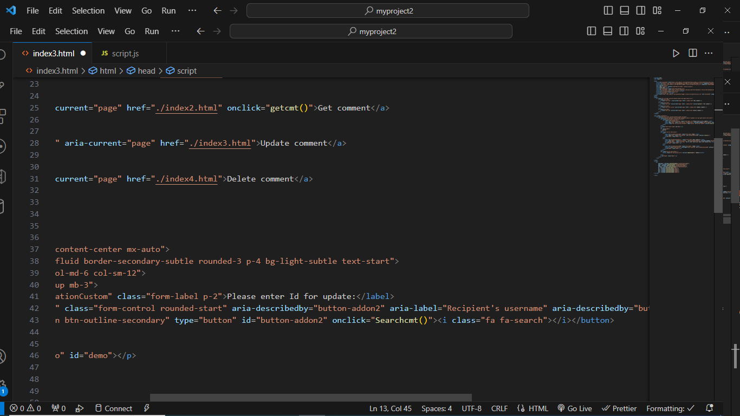Click the cube icon before html breadcrumb

[x=93, y=71]
